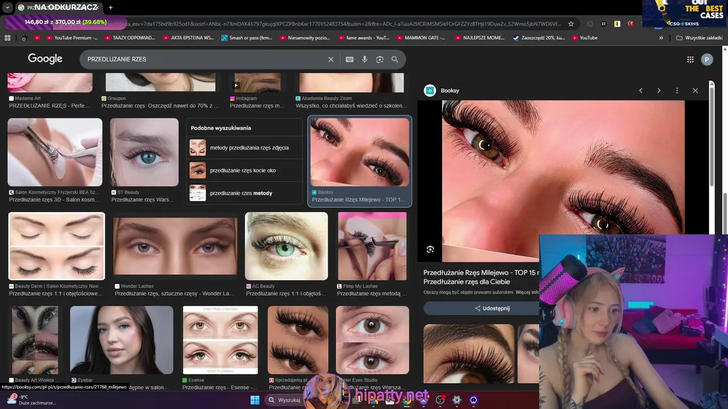This screenshot has height=409, width=728.
Task: Open a new browser tab
Action: 110,7
